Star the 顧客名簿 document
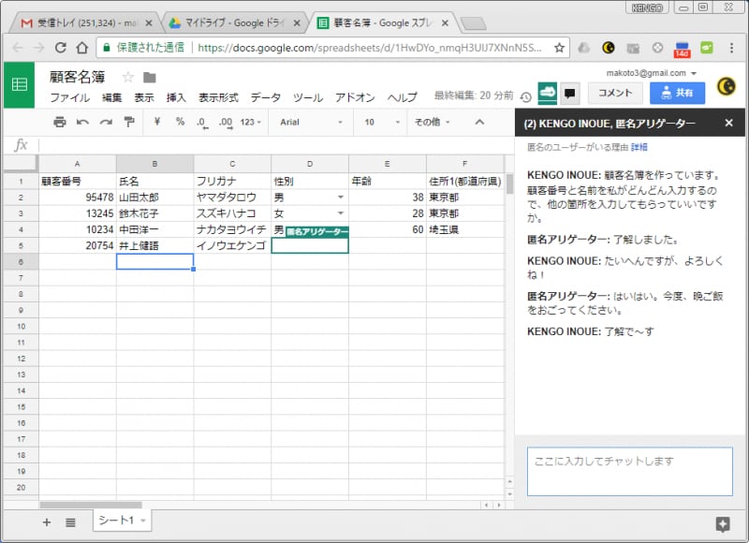The height and width of the screenshot is (543, 749). coord(128,77)
